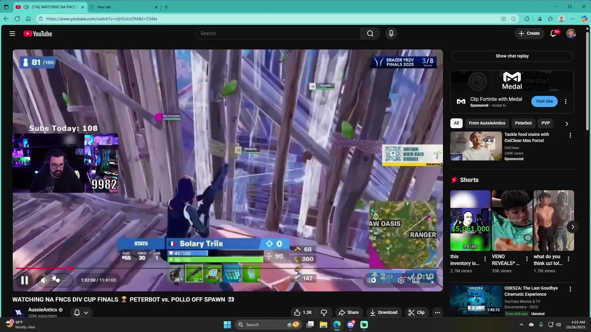Open the VENO REVEALS Short thumbnail
This screenshot has width=591, height=332.
(512, 220)
